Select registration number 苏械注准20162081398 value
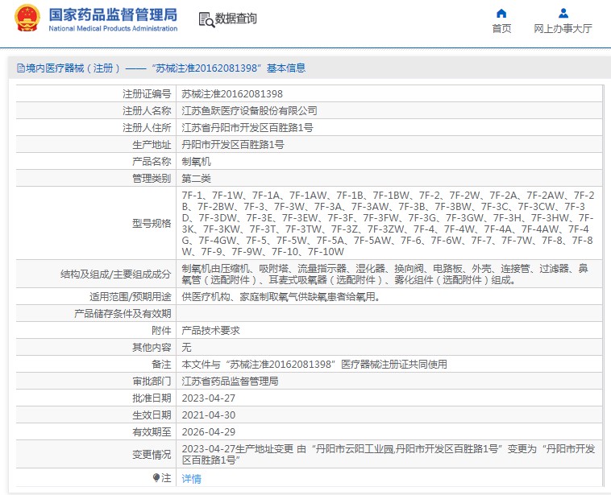This screenshot has height=495, width=611. pyautogui.click(x=232, y=94)
